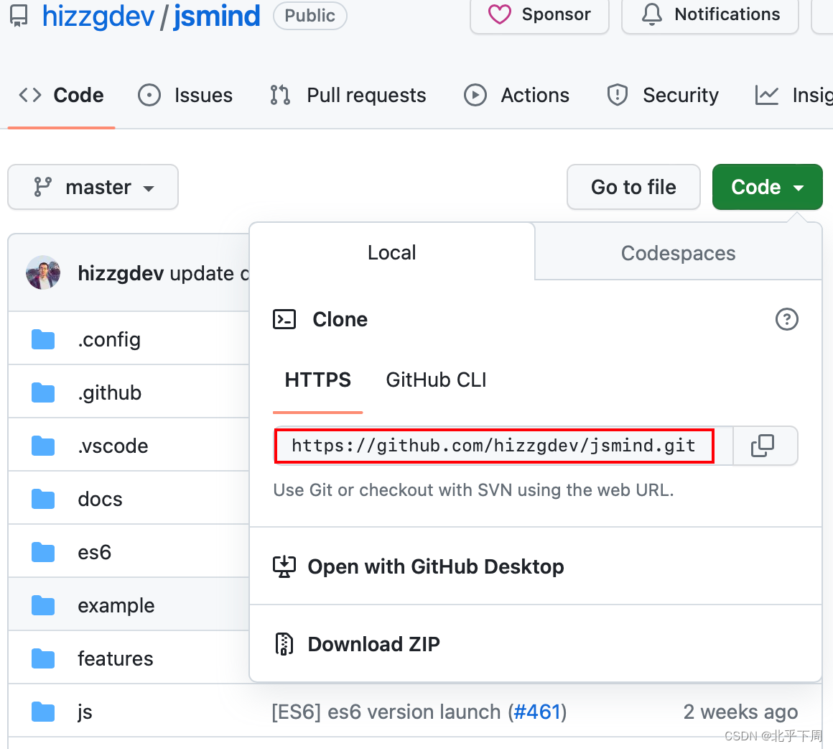Click the Security shield icon

(x=618, y=95)
